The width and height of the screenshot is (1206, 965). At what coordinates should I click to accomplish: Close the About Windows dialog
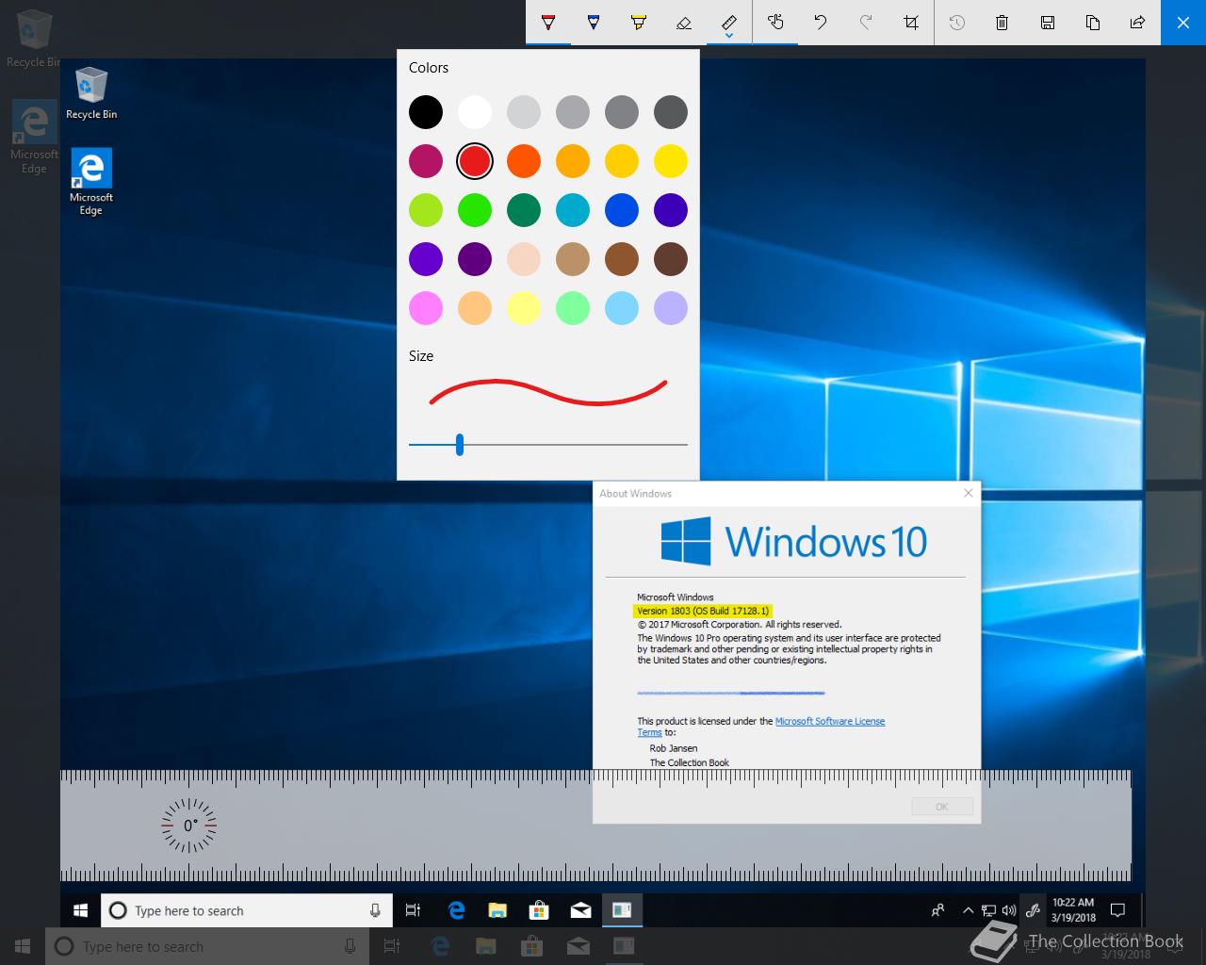pyautogui.click(x=968, y=493)
